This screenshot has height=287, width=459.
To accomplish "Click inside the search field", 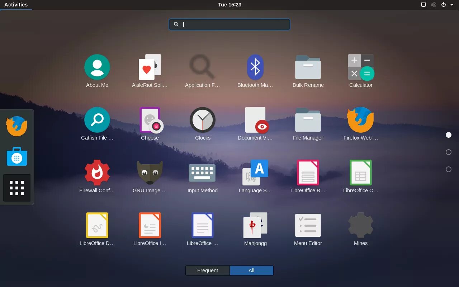I will coord(229,24).
